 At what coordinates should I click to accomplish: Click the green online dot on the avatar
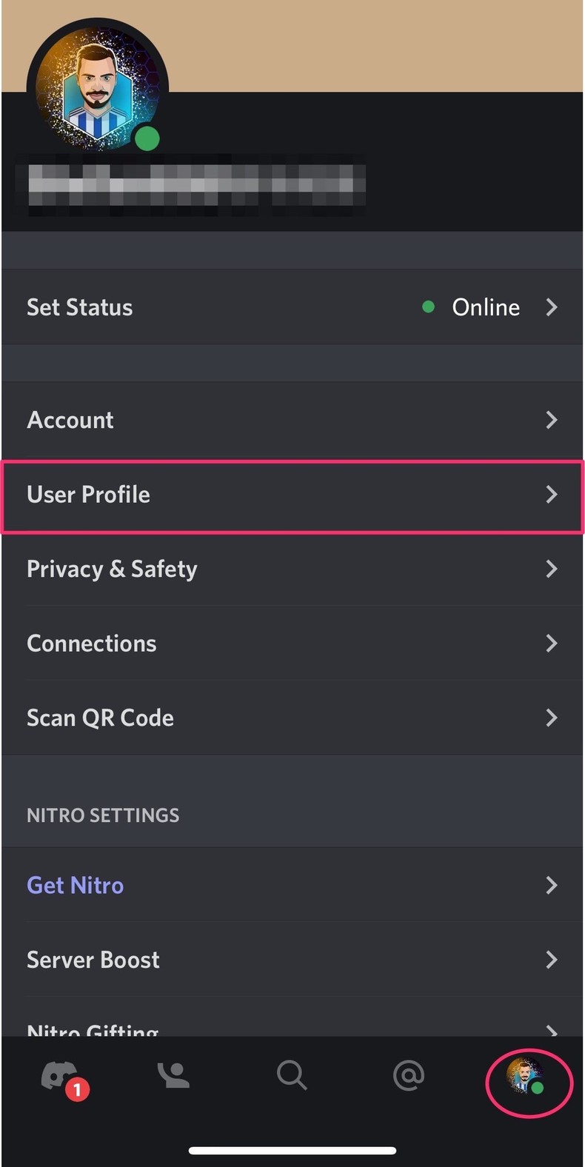(147, 138)
